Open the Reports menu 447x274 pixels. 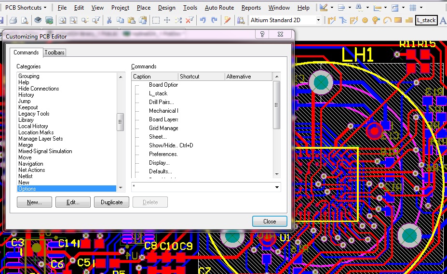tap(251, 8)
